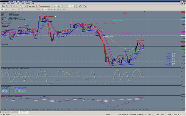
Task: Open the Market Watch window icon
Action: point(11,6)
